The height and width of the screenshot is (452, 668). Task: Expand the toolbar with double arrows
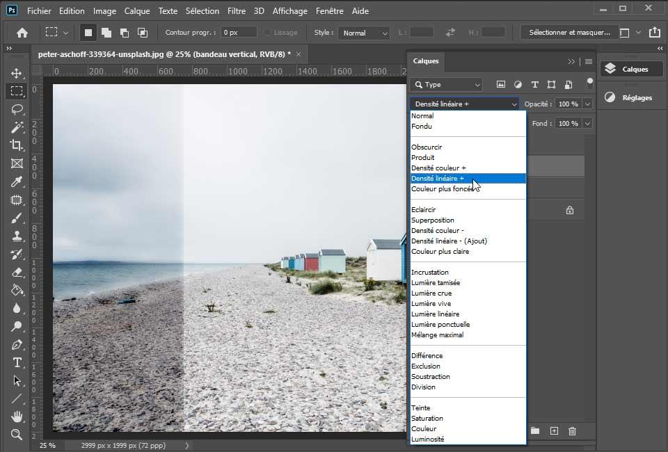point(9,49)
